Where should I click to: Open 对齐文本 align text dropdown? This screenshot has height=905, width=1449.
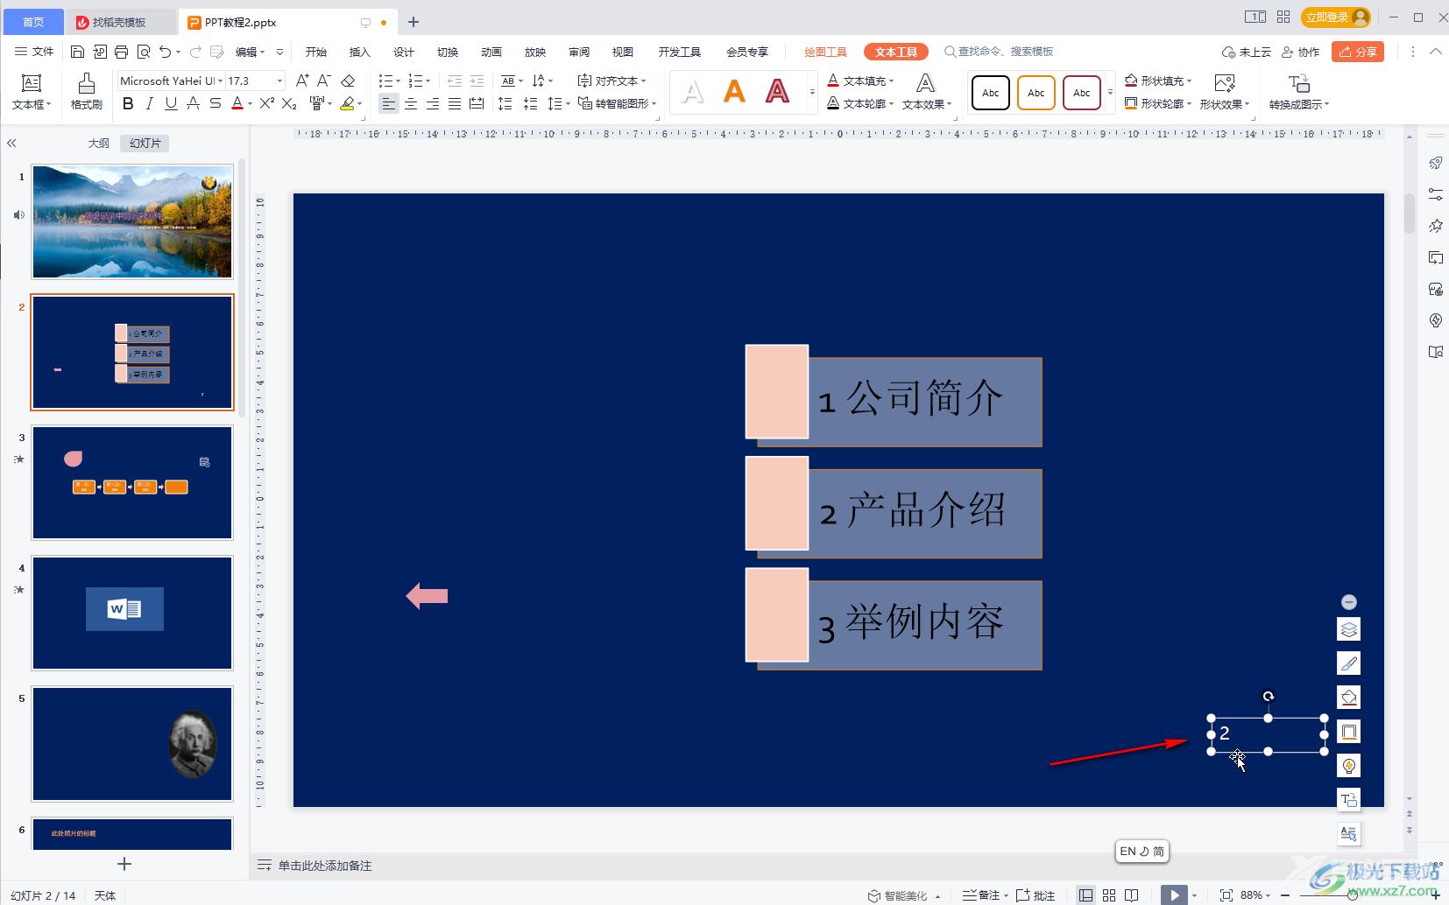(x=612, y=81)
